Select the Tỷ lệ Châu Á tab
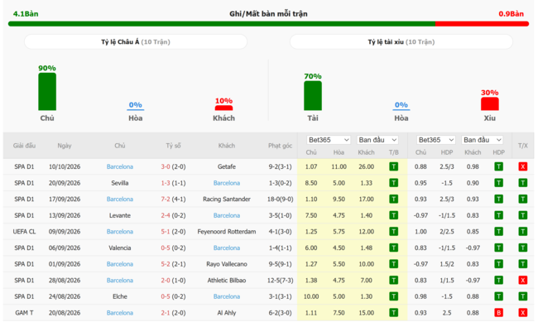 pyautogui.click(x=136, y=42)
